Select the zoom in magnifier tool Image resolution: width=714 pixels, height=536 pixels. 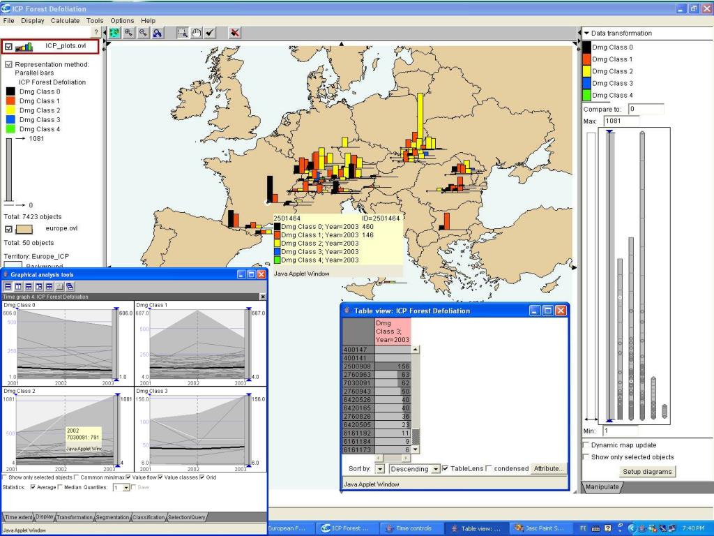(129, 33)
